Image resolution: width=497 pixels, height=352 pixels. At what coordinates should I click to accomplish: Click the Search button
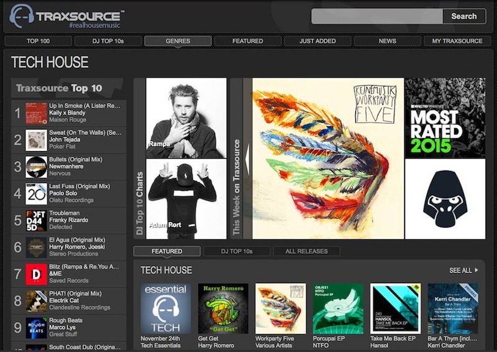click(x=464, y=16)
